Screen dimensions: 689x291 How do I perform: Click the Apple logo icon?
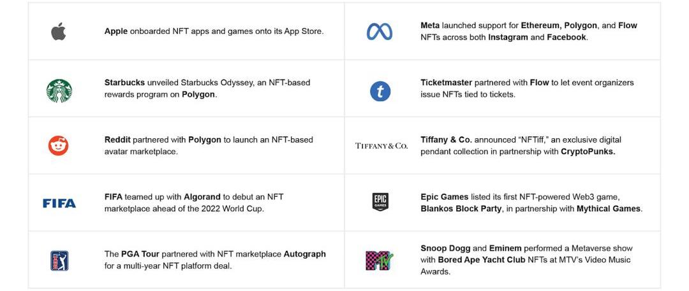(x=59, y=31)
